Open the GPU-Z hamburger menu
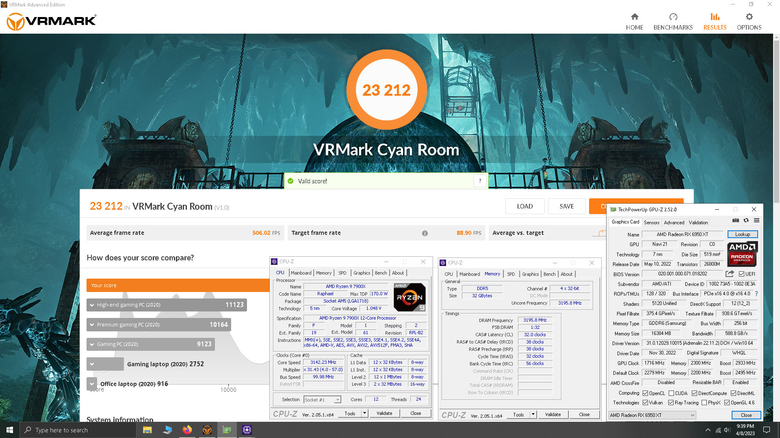Viewport: 780px width, 438px height. tap(756, 221)
